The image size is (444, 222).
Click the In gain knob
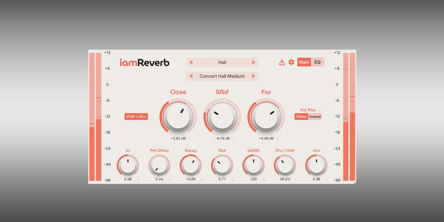(x=128, y=165)
